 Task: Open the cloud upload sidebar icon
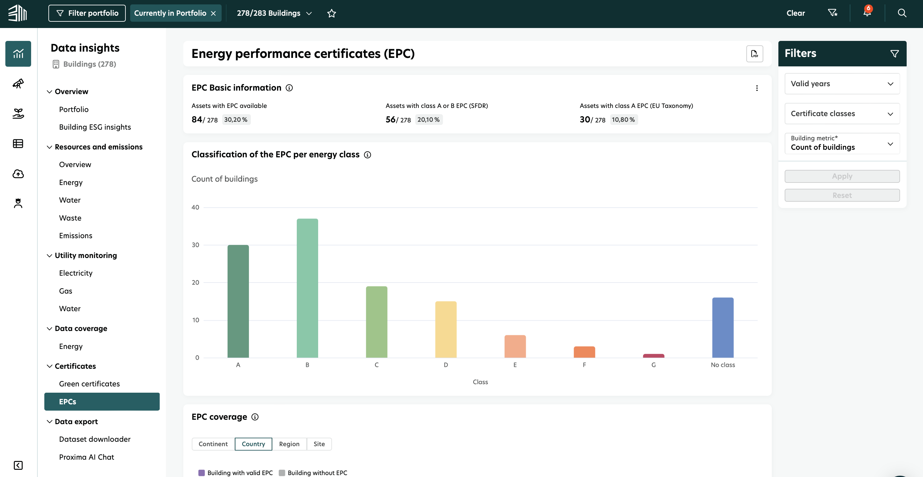coord(18,174)
